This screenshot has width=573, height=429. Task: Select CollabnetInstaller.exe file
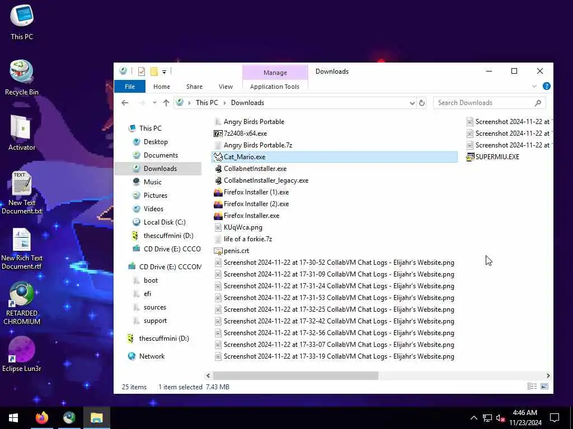(x=255, y=169)
